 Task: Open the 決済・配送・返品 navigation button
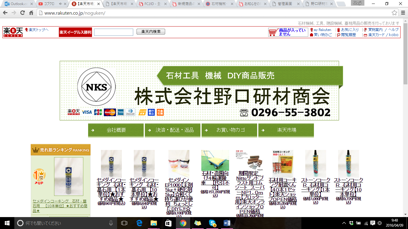tap(173, 130)
